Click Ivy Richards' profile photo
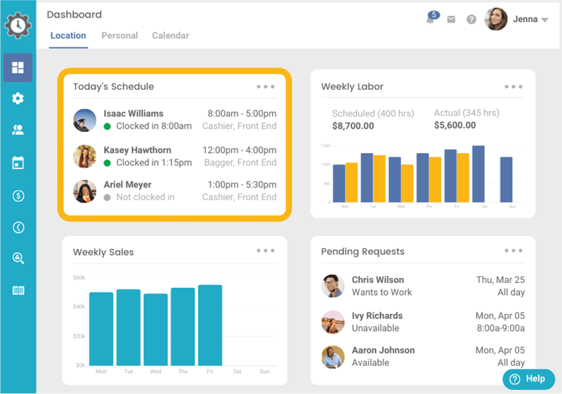This screenshot has width=562, height=394. tap(332, 322)
